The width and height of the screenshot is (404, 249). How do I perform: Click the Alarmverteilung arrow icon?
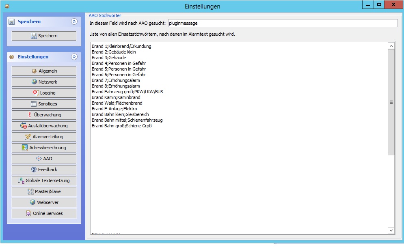[28, 137]
